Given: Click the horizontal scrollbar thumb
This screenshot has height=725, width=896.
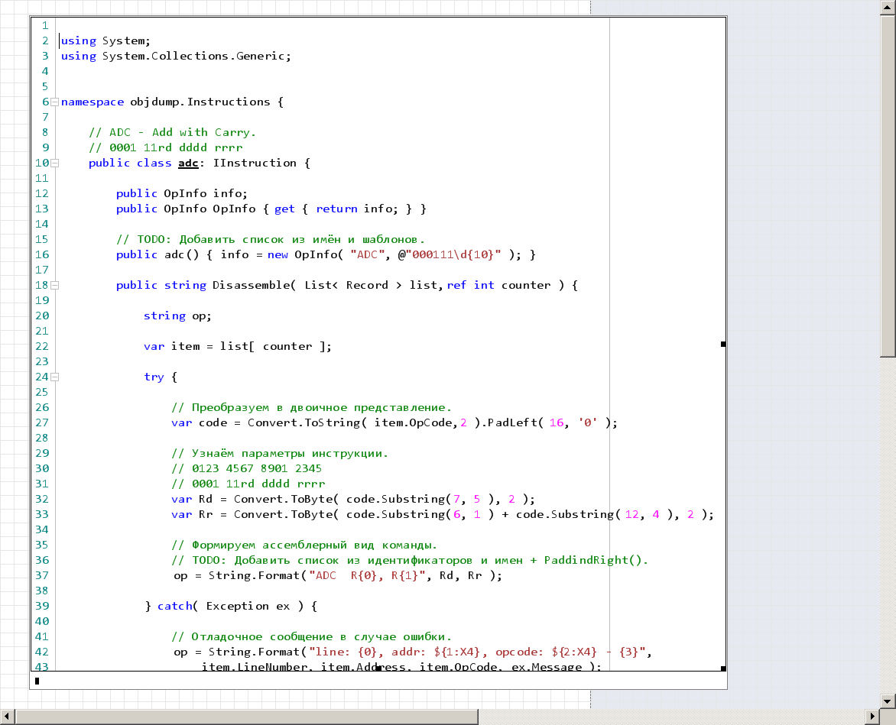Looking at the screenshot, I should click(245, 717).
